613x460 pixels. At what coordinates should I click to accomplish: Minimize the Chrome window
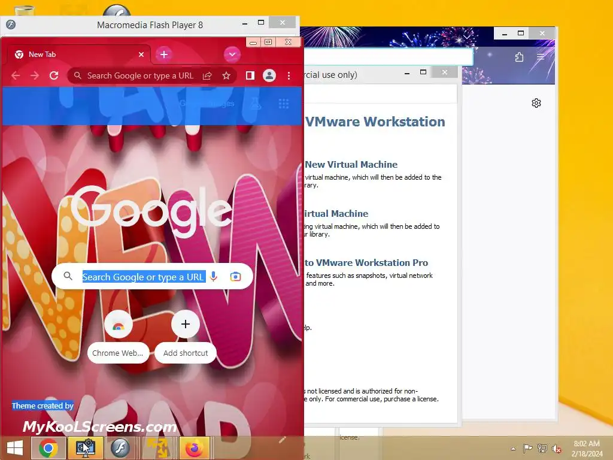pyautogui.click(x=253, y=42)
